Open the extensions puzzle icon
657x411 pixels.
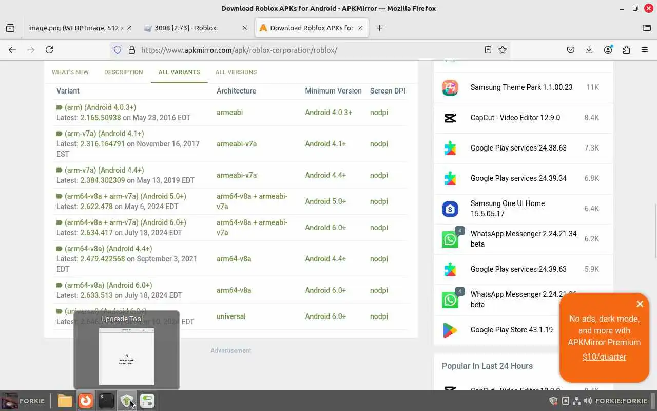pyautogui.click(x=626, y=50)
